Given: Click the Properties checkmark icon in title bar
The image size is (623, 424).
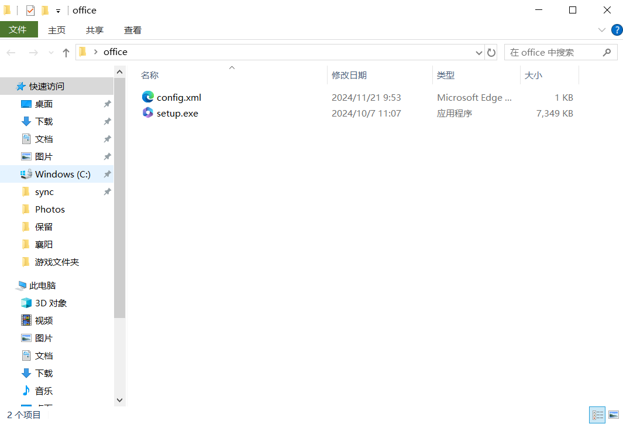Looking at the screenshot, I should pyautogui.click(x=30, y=11).
